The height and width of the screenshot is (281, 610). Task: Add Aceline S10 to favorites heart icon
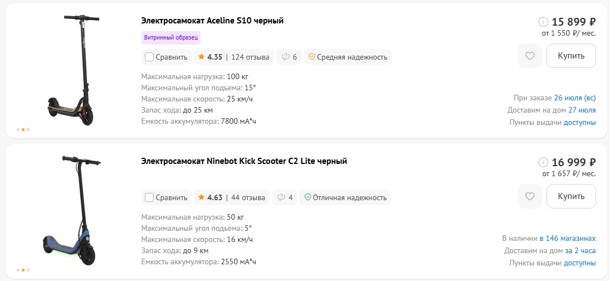click(529, 56)
